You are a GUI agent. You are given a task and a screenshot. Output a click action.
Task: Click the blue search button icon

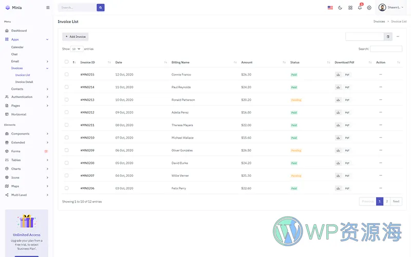click(x=101, y=8)
